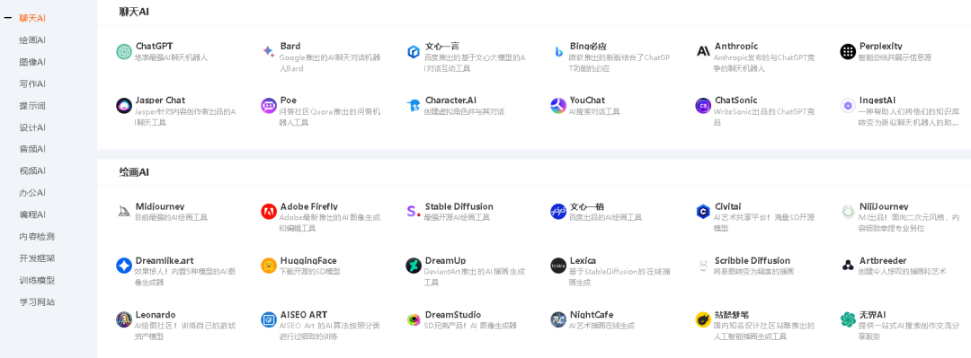The image size is (971, 358).
Task: Select 写作AI category in sidebar
Action: coord(32,83)
